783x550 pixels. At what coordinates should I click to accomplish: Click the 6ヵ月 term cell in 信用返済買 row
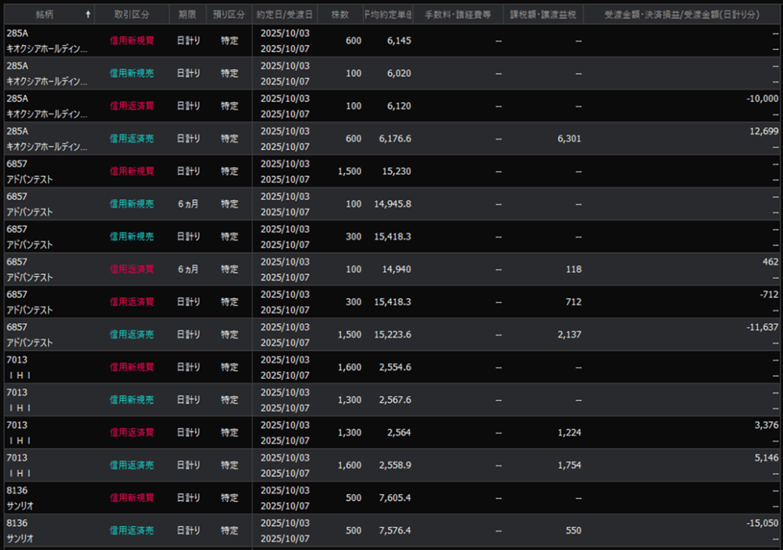coord(188,269)
